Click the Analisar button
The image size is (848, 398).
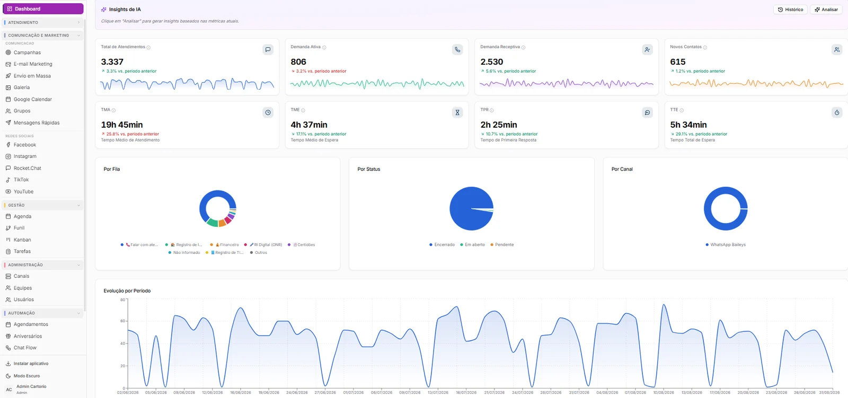coord(826,10)
